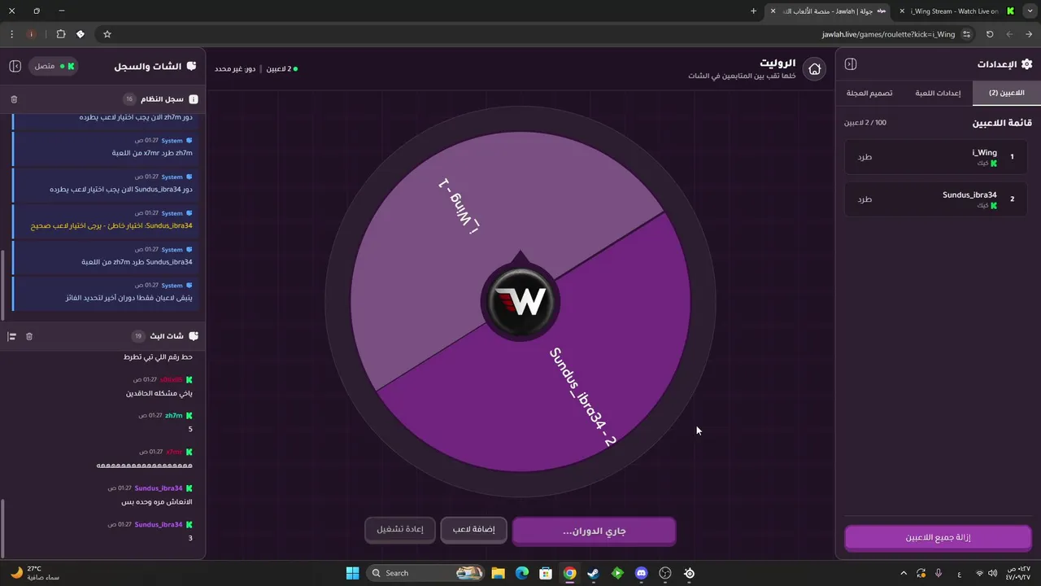This screenshot has width=1041, height=586.
Task: Open Discord from the taskbar
Action: click(642, 573)
